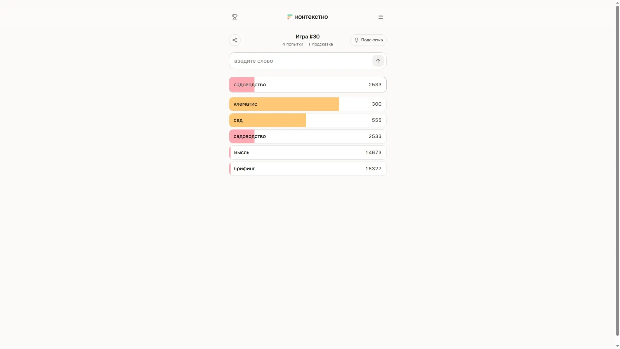Image resolution: width=620 pixels, height=349 pixels.
Task: Click the scrollbar down arrow
Action: tap(617, 346)
